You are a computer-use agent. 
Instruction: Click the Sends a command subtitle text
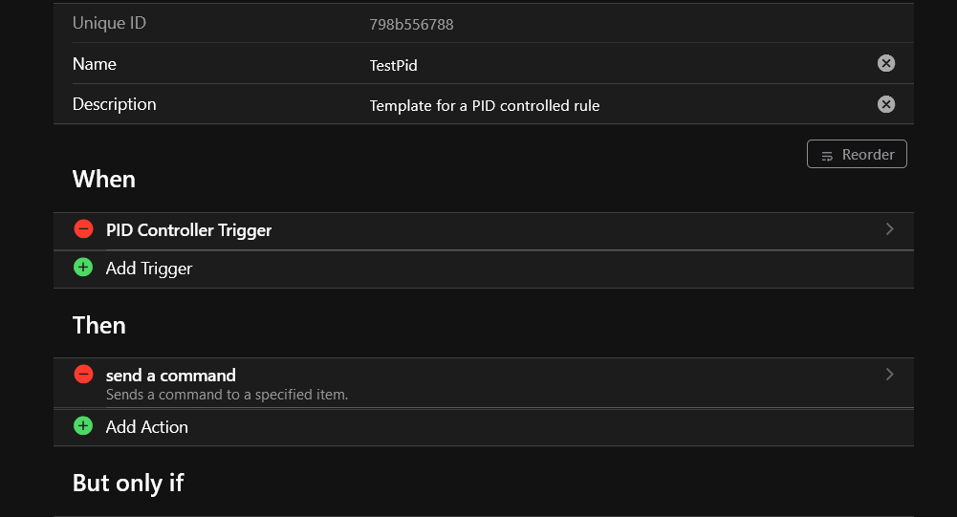(227, 394)
